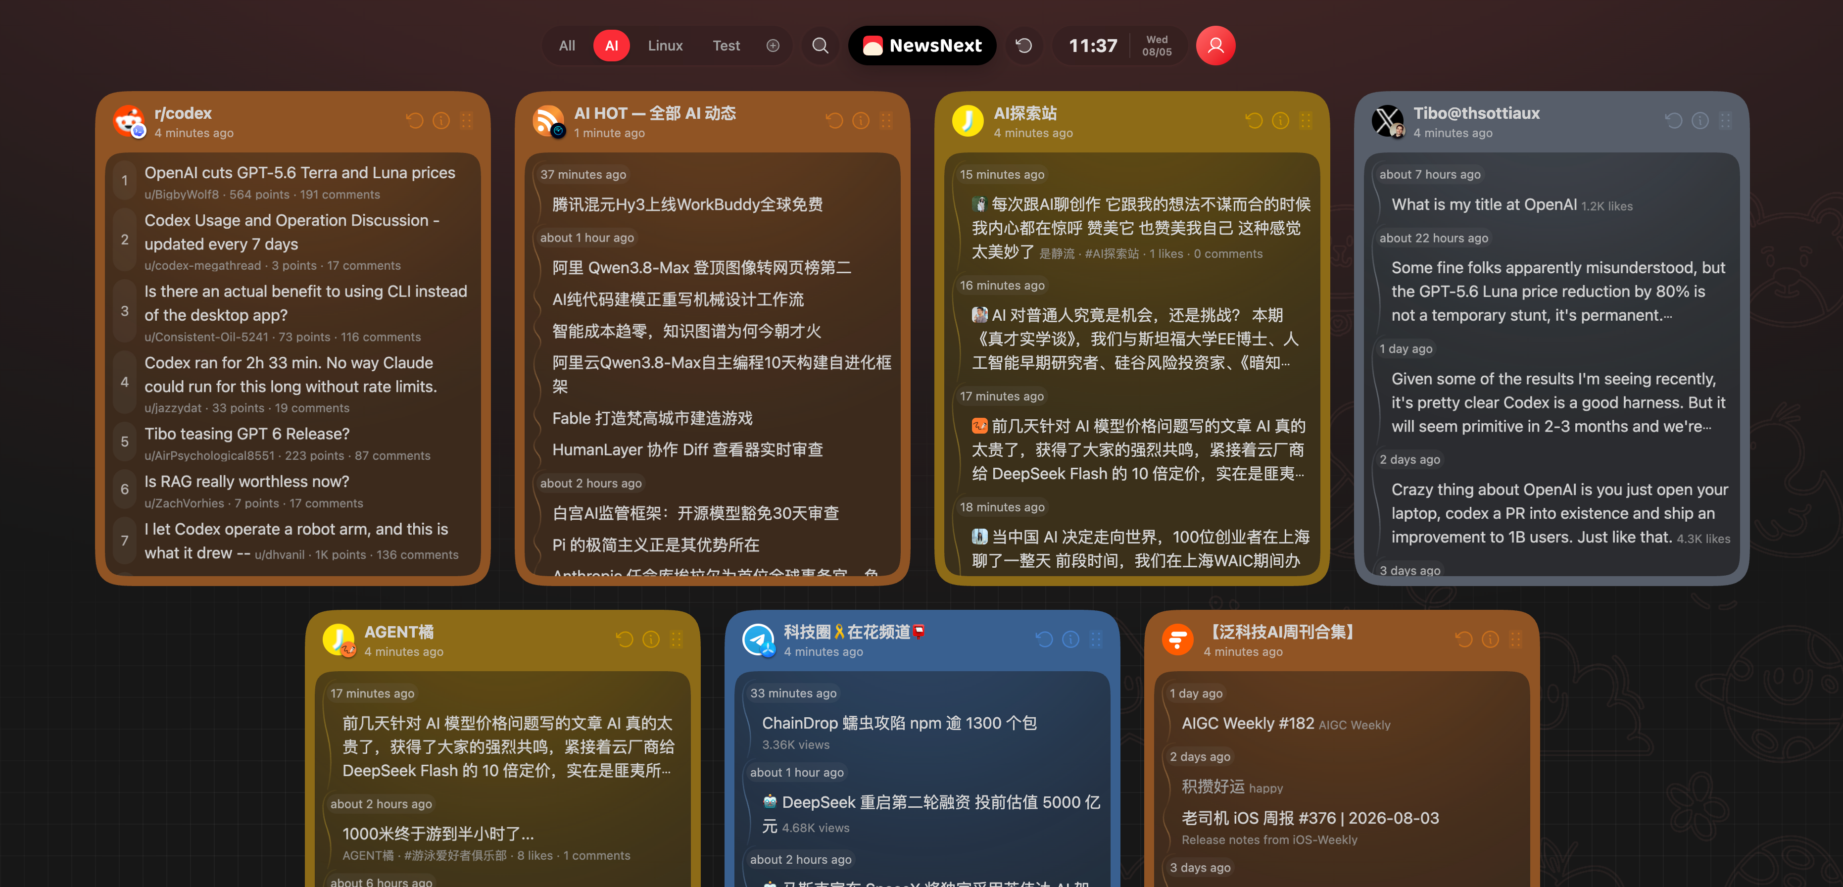Click '3.36K views' under ChainDrop post
The width and height of the screenshot is (1843, 887).
click(796, 745)
